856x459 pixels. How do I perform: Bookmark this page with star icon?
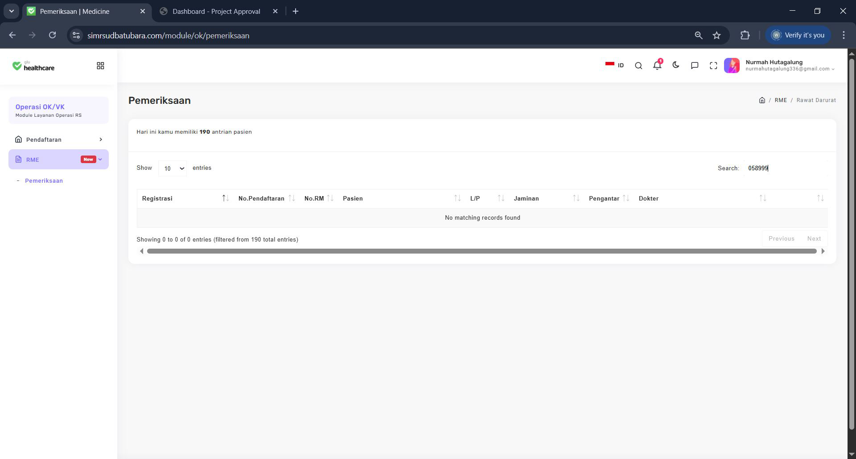click(716, 35)
